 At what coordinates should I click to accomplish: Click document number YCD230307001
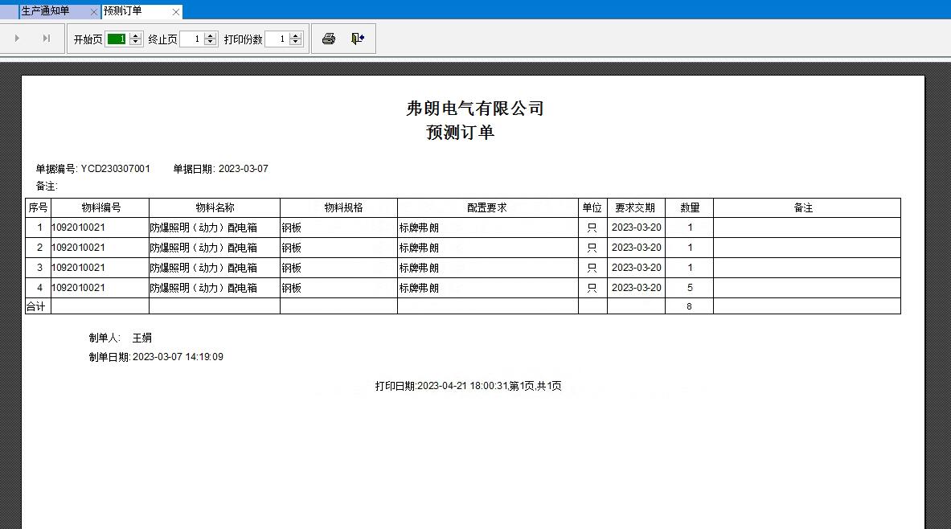click(116, 169)
